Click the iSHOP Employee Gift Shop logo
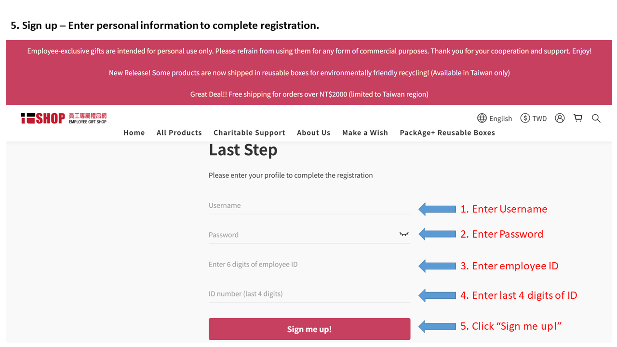Screen dimensions: 617x347 click(x=64, y=118)
